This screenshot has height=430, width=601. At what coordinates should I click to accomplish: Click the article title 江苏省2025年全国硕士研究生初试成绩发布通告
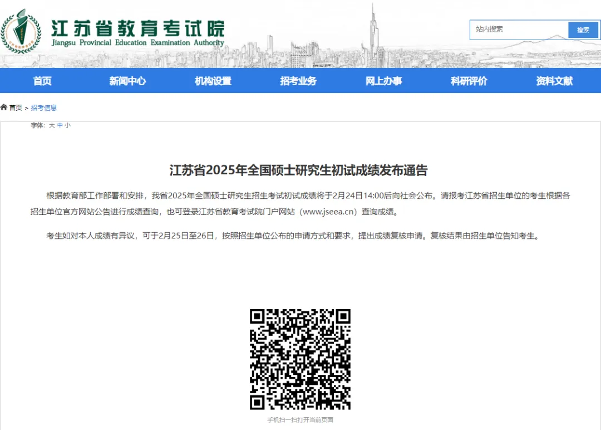299,170
